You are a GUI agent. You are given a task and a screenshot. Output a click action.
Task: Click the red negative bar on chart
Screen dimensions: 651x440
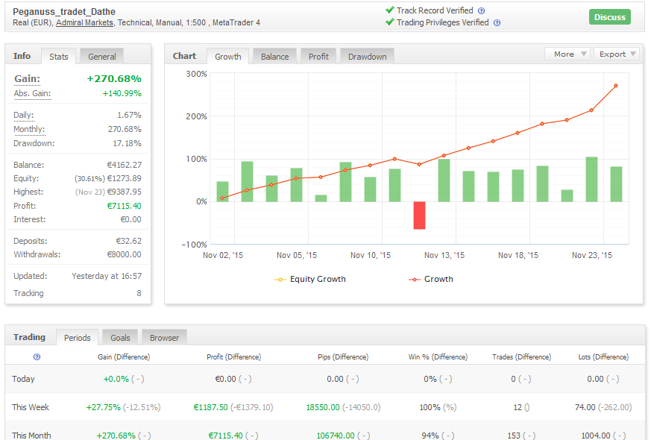[419, 215]
